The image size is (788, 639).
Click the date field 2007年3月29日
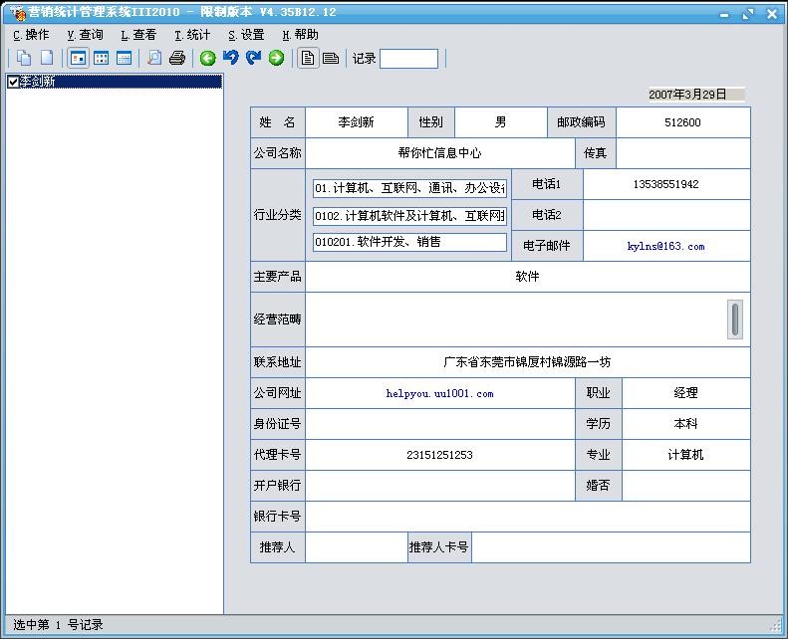tap(696, 95)
